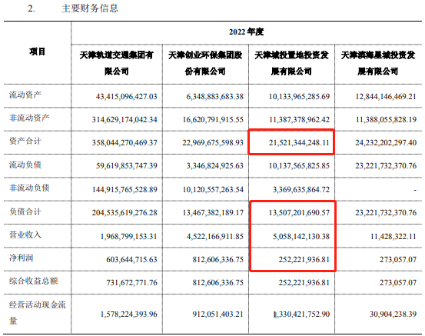Viewport: 425px width, 336px height.
Task: Select value 10,120,557,263.54
Action: (x=213, y=190)
